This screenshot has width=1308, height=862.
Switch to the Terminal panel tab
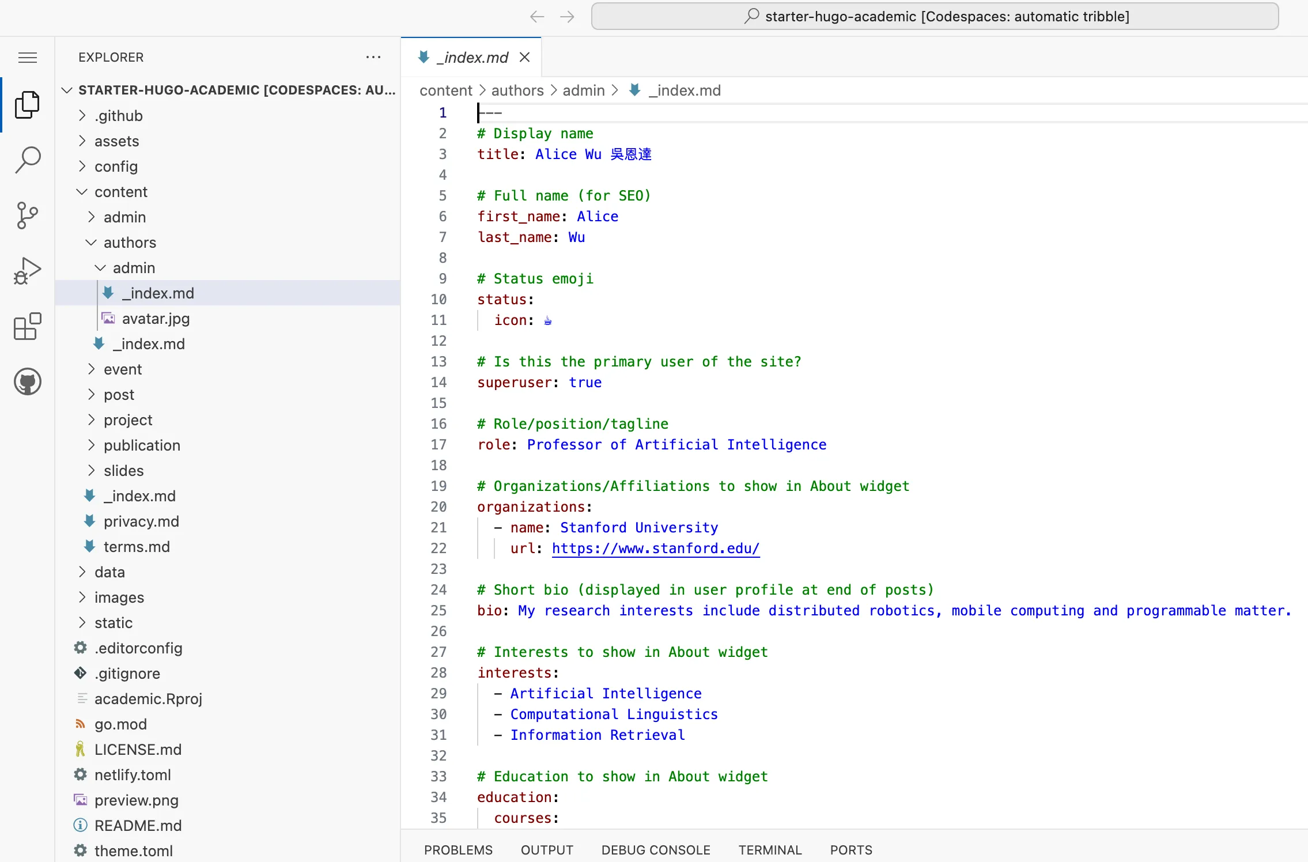click(770, 850)
